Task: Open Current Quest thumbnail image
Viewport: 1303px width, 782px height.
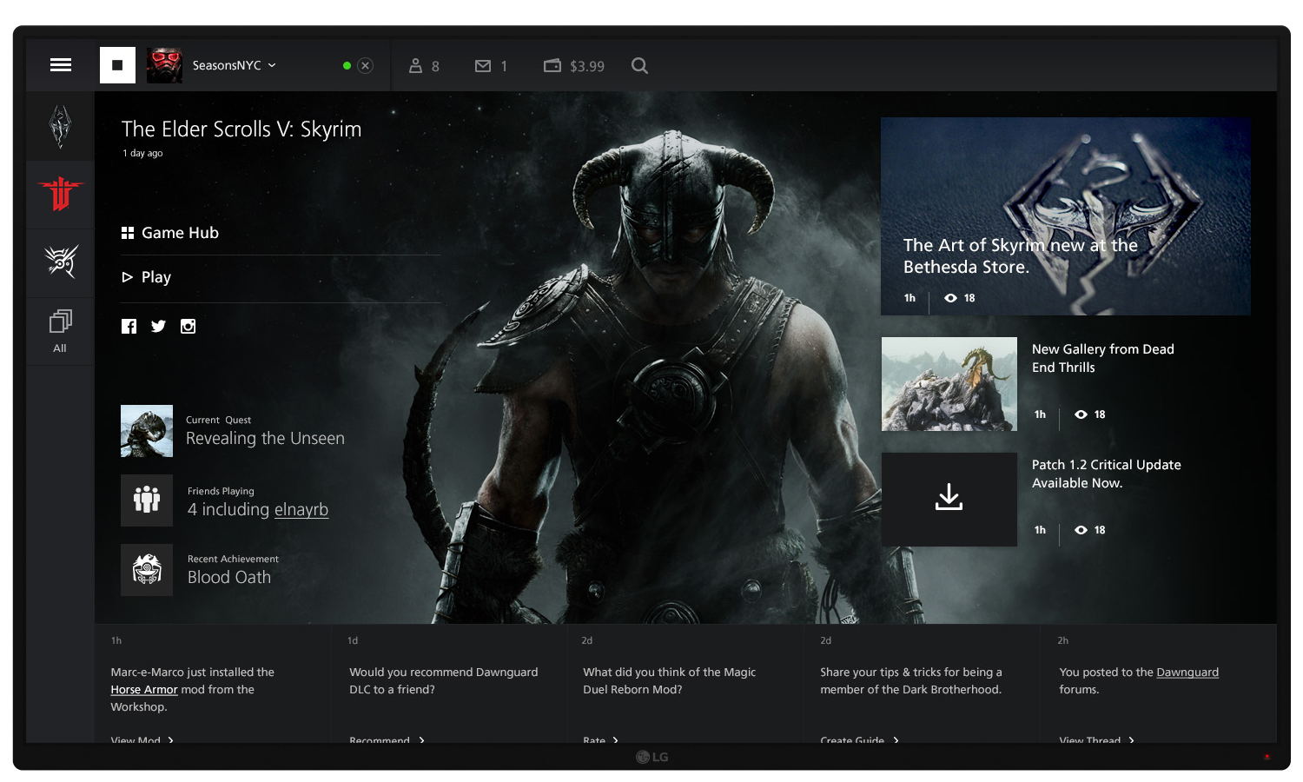Action: pyautogui.click(x=147, y=431)
